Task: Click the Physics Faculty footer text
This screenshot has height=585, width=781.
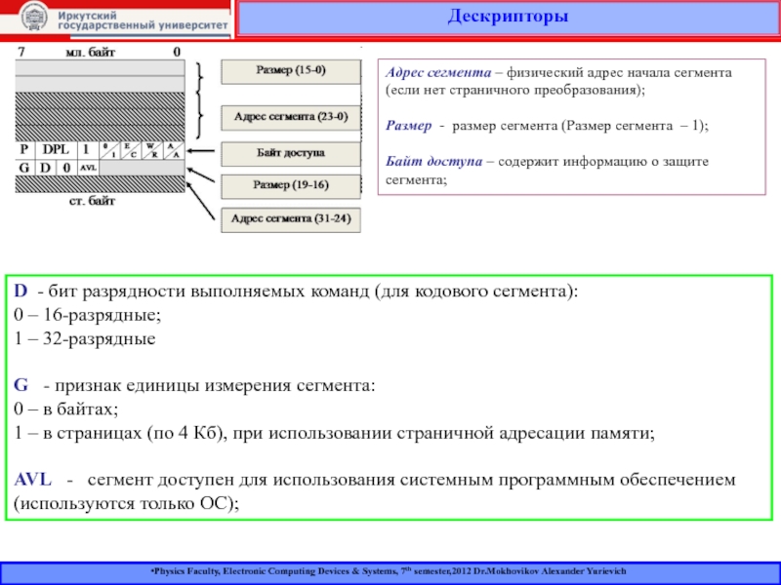Action: tap(390, 569)
